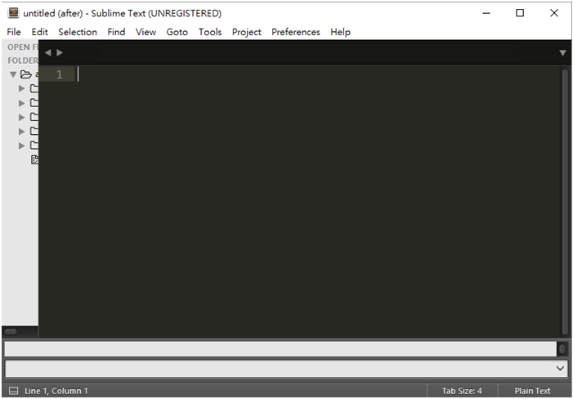Click the sidebar horizontal scrollbar thumb
This screenshot has height=399, width=573.
click(x=11, y=332)
